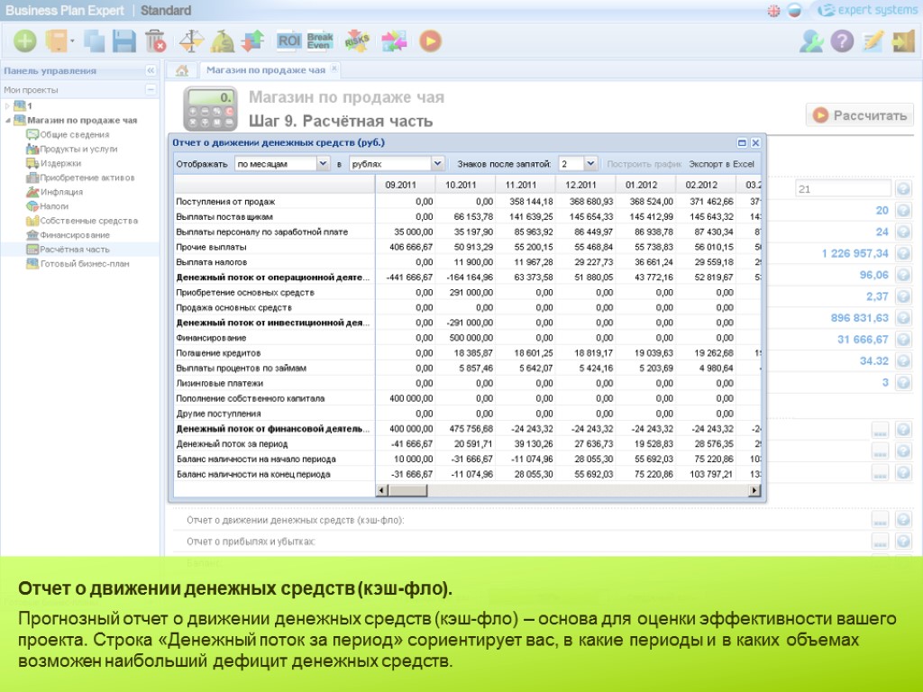
Task: Click help icon next to value 96,06
Action: click(903, 275)
